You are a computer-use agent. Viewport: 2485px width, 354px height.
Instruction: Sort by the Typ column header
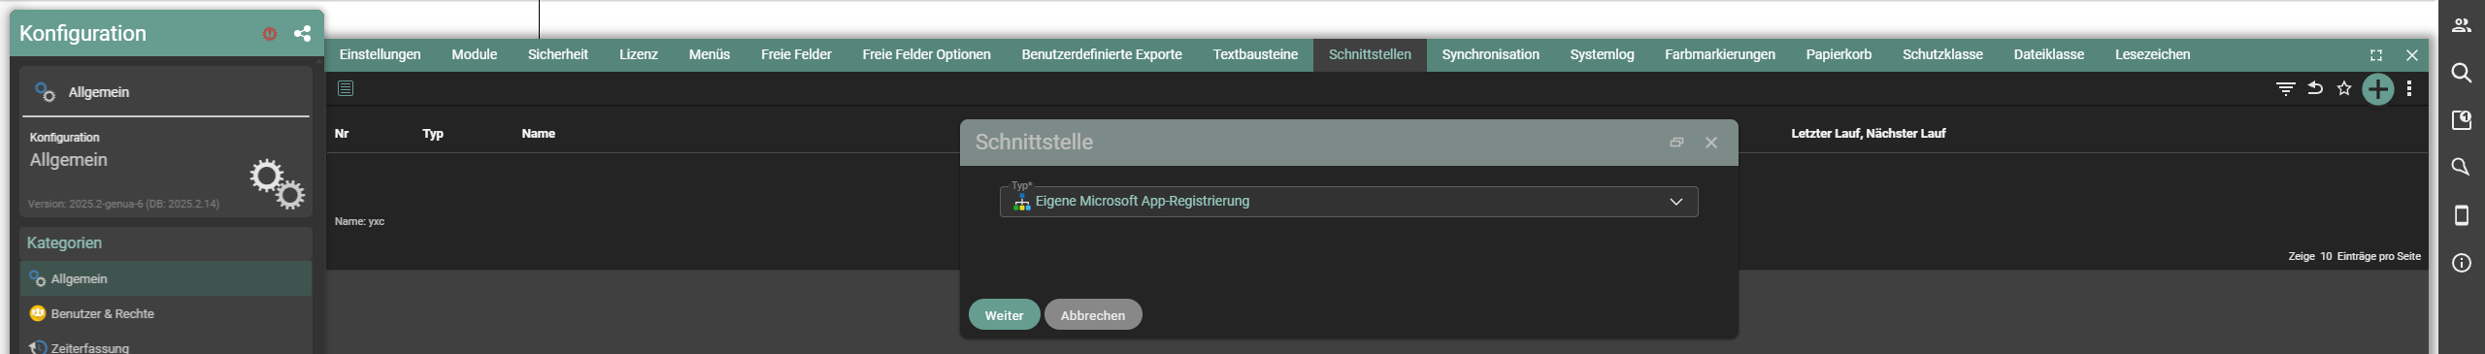433,134
